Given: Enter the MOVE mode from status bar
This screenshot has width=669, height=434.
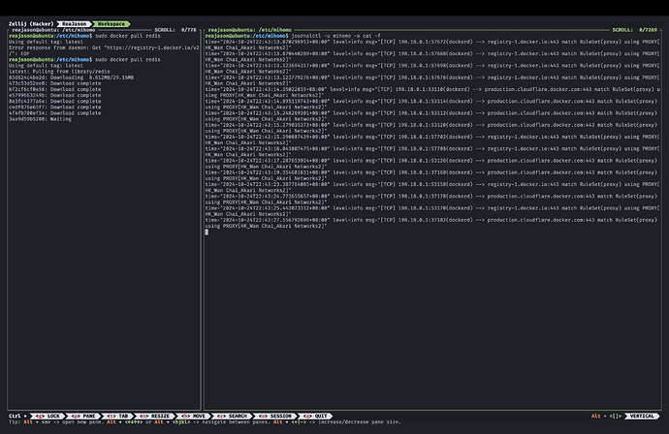Looking at the screenshot, I should coord(194,416).
